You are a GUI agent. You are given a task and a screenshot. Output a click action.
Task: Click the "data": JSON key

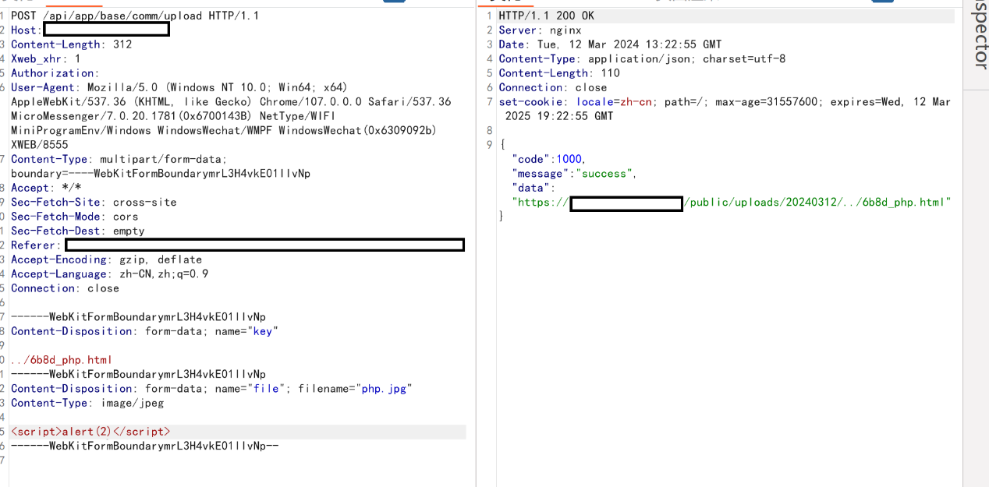click(x=533, y=188)
